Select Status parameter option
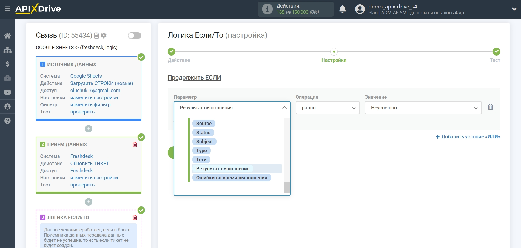Screen dimensions: 521x248 (203, 133)
